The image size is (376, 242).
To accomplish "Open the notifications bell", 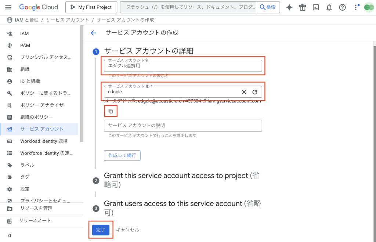I will pyautogui.click(x=329, y=7).
